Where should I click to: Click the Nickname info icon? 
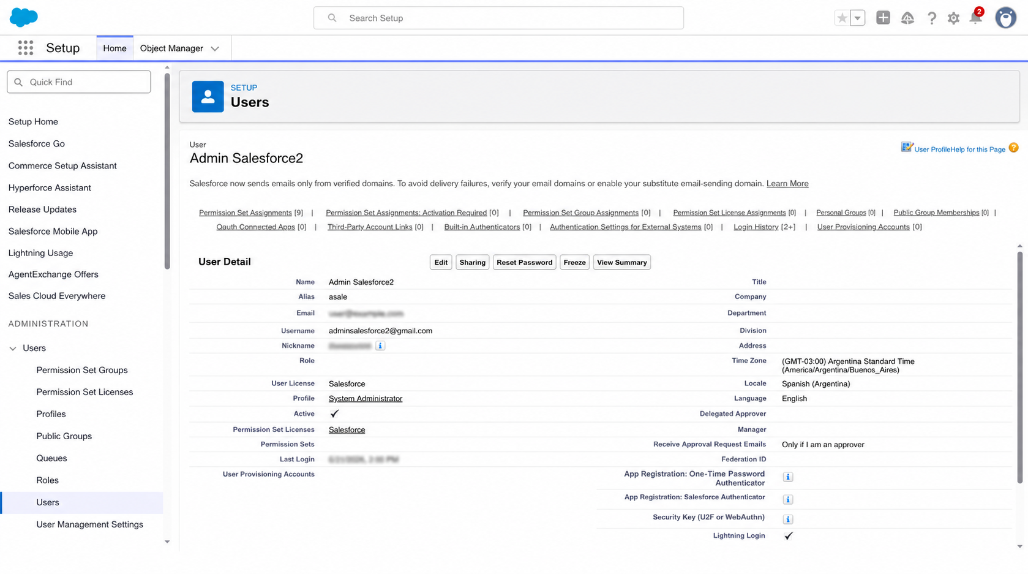[380, 346]
